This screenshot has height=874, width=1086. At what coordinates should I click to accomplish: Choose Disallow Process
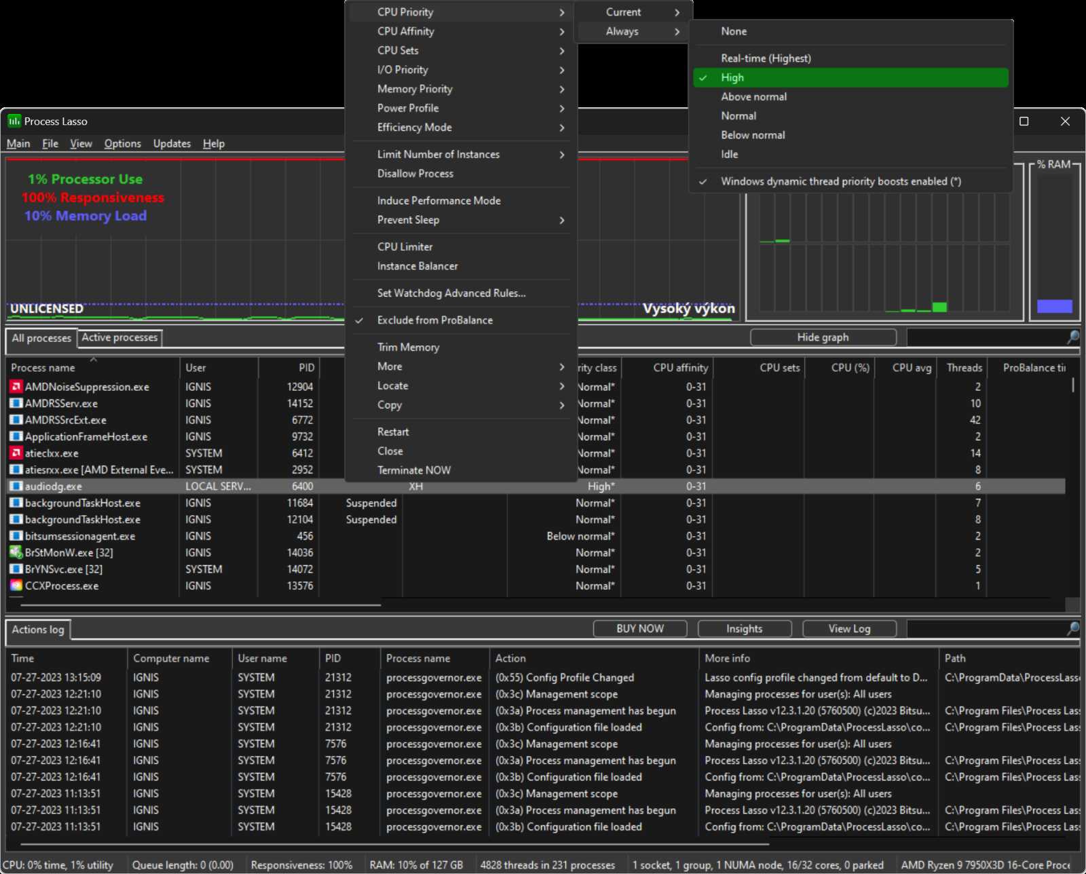(x=462, y=174)
